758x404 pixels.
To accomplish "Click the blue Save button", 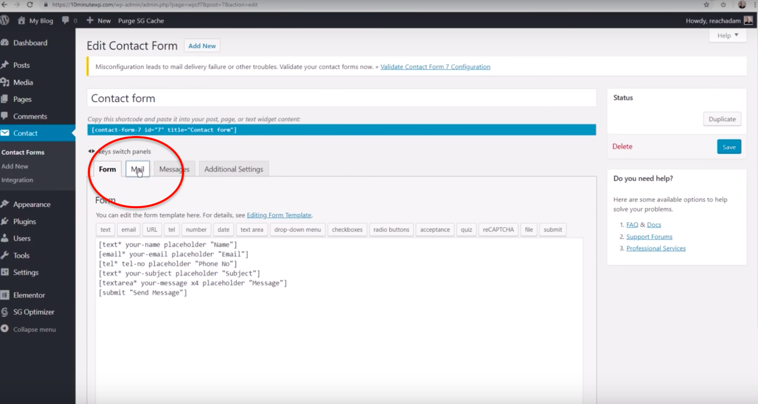I will [x=729, y=147].
